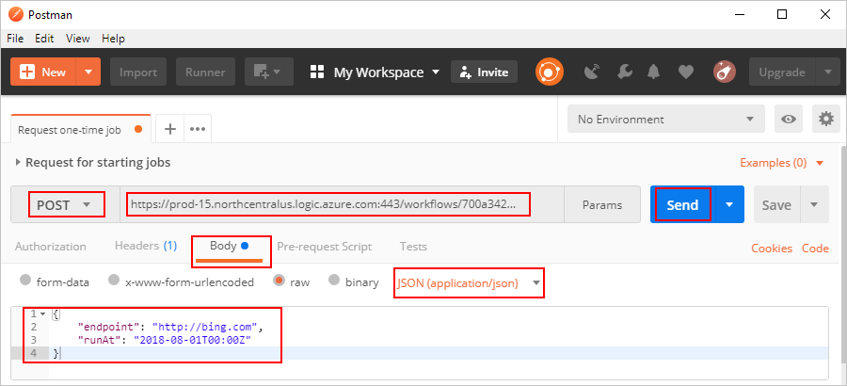Screen dimensions: 847x386
Task: Open the View menu
Action: tap(78, 39)
